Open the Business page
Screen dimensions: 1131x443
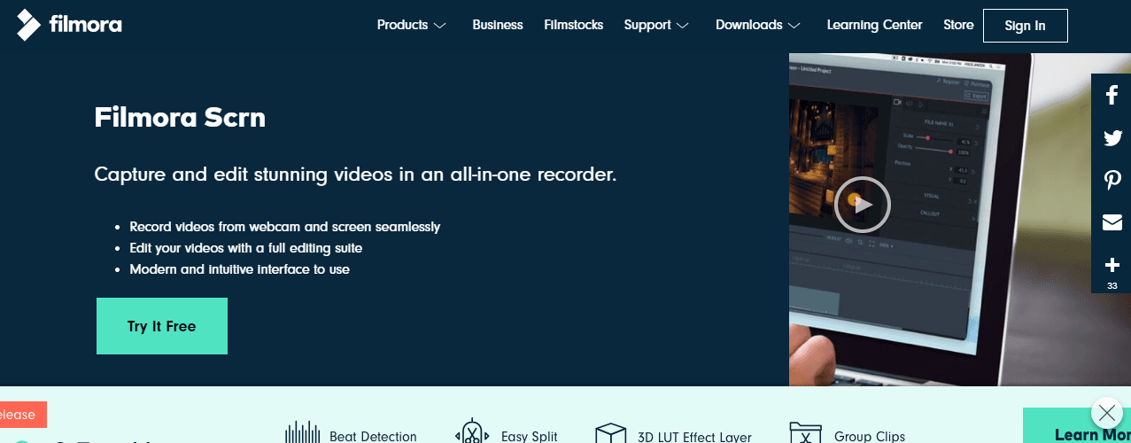point(498,25)
